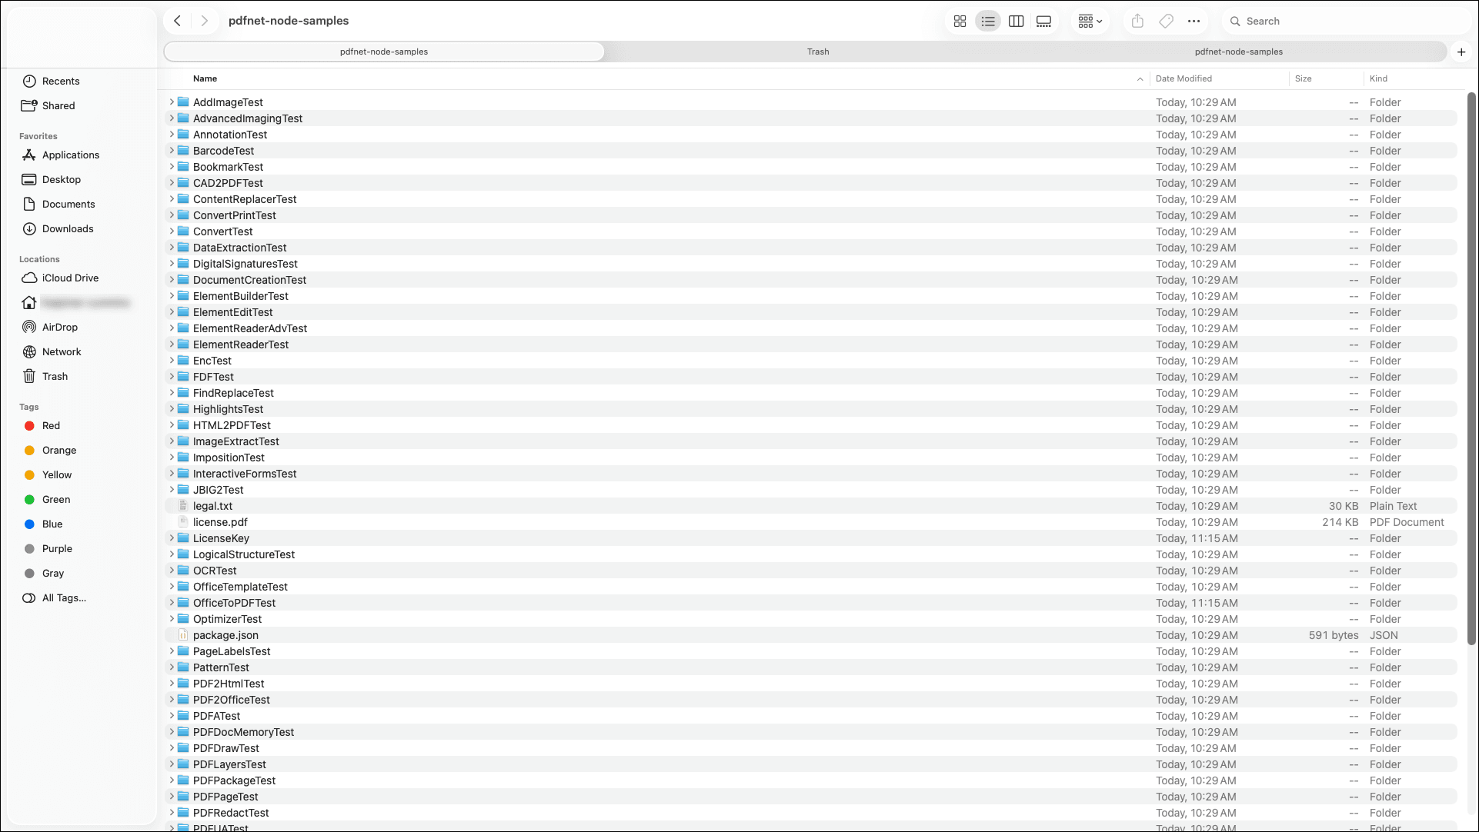Go back with left arrow
Image resolution: width=1479 pixels, height=832 pixels.
(178, 21)
